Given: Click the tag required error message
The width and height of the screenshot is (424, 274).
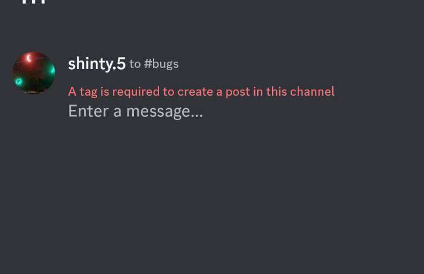Looking at the screenshot, I should point(201,92).
